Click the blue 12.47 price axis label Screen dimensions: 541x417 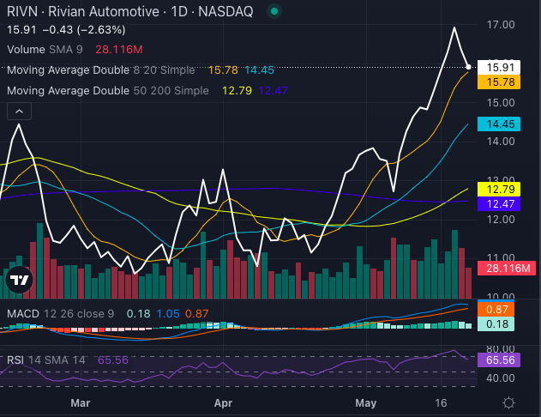pos(499,203)
